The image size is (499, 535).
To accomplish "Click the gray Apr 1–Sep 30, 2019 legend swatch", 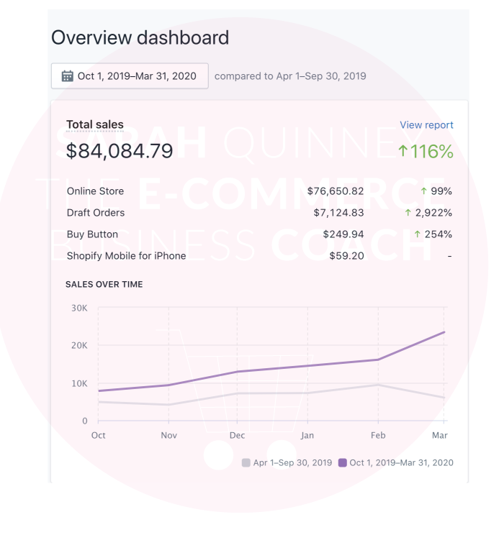I will click(x=246, y=463).
